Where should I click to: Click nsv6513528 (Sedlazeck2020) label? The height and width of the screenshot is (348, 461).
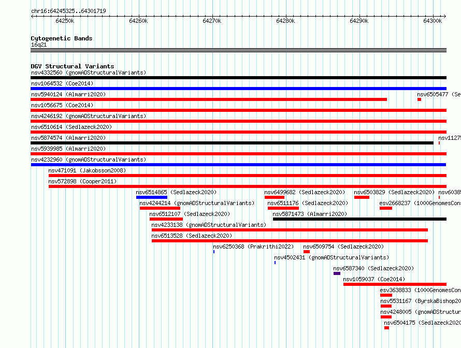192,236
